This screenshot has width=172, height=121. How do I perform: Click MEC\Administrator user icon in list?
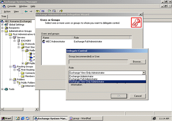pyautogui.click(x=44, y=42)
